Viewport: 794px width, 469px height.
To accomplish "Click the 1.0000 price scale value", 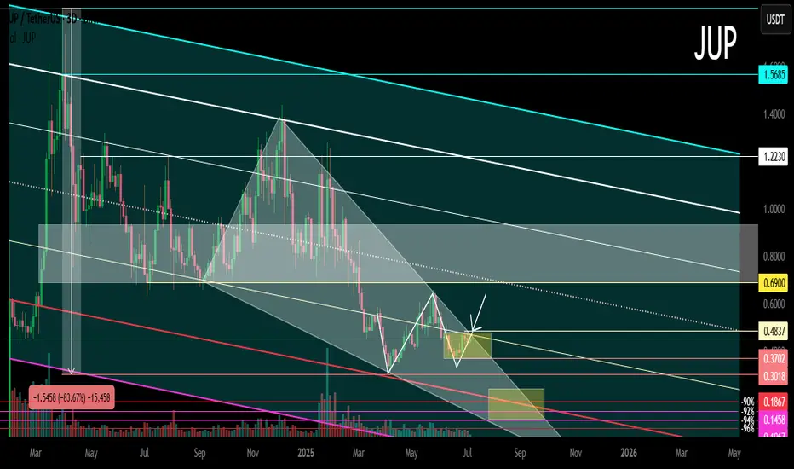I will pos(774,209).
